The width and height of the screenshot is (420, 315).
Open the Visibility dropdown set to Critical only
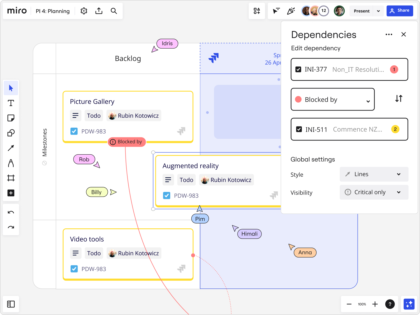tap(374, 192)
